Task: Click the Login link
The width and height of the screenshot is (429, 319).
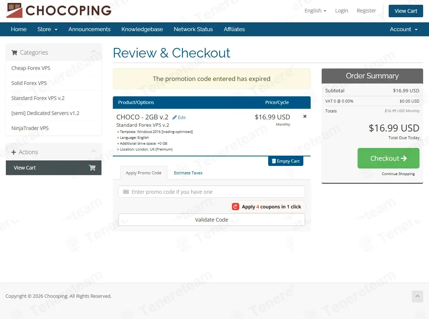Action: (341, 11)
